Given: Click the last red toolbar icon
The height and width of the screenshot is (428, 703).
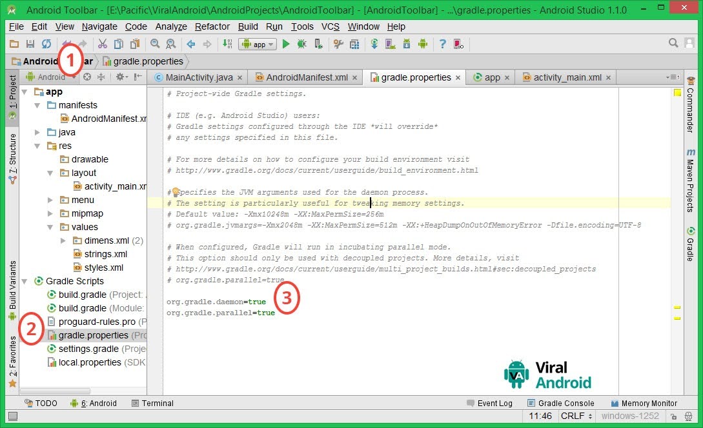Looking at the screenshot, I should [x=458, y=44].
